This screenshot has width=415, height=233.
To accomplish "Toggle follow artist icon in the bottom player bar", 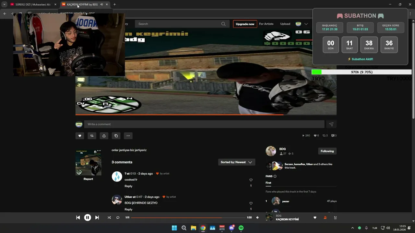I will [325, 217].
